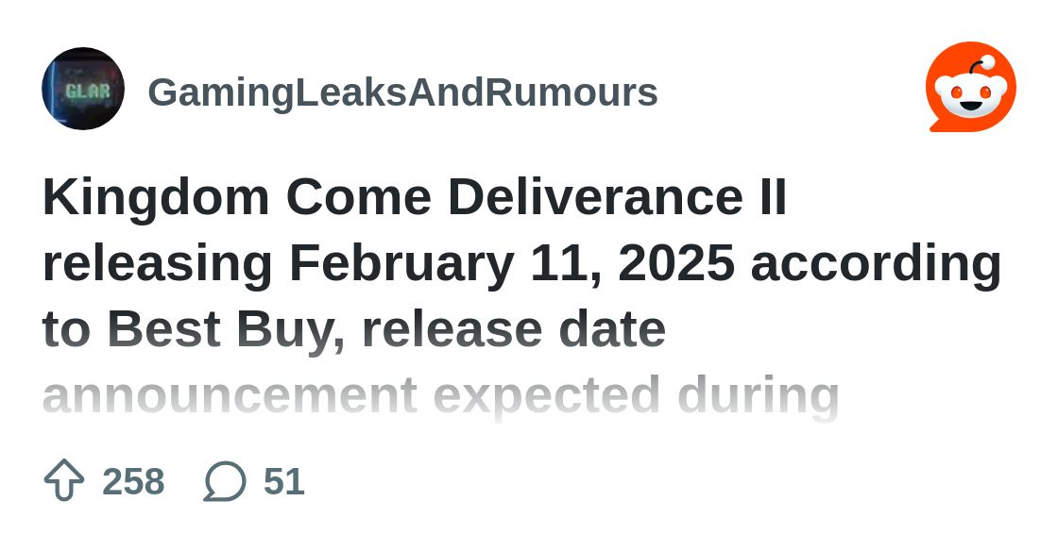This screenshot has height=551, width=1058.
Task: Click the green 'GLAR' text inside avatar
Action: (87, 91)
